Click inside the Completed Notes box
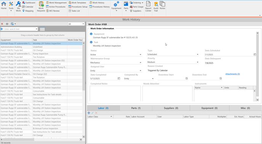Viewport: 262px width, 144px height. pos(115,94)
